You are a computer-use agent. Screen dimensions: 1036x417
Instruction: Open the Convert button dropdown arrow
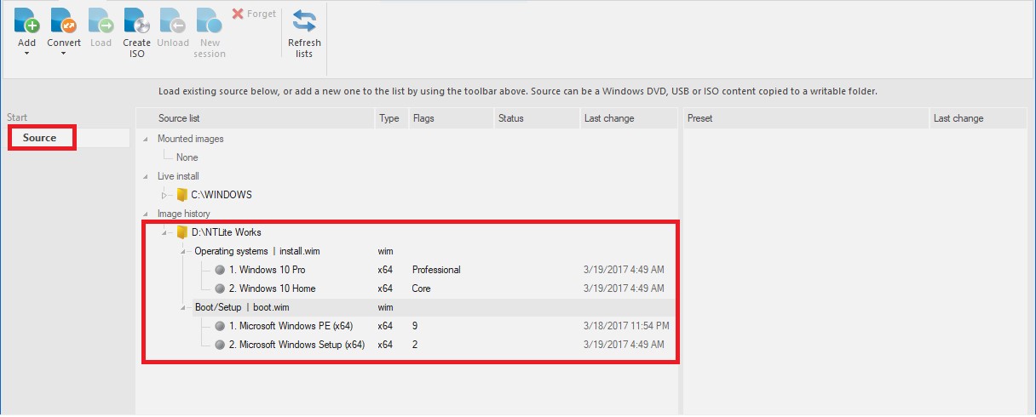(64, 54)
